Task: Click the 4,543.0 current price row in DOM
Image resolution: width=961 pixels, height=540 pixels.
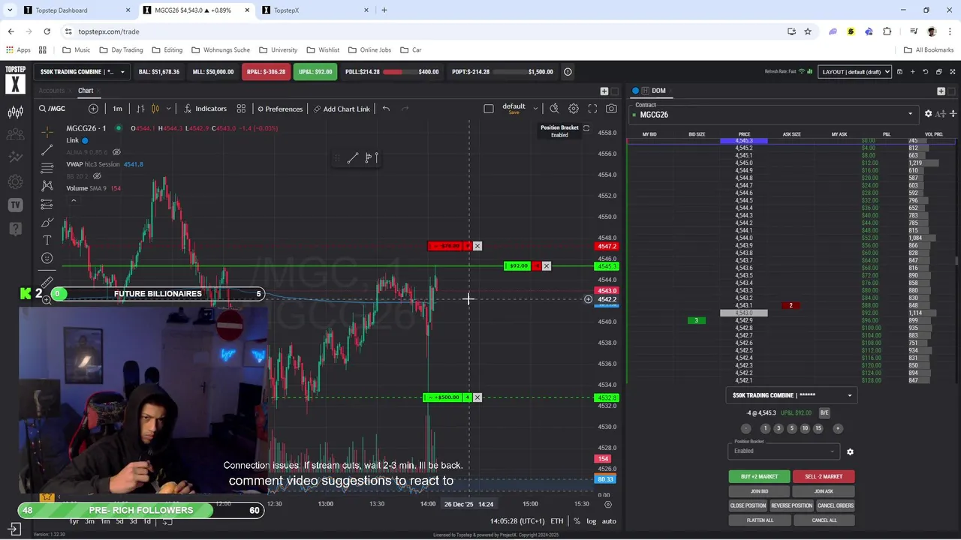Action: tap(744, 313)
